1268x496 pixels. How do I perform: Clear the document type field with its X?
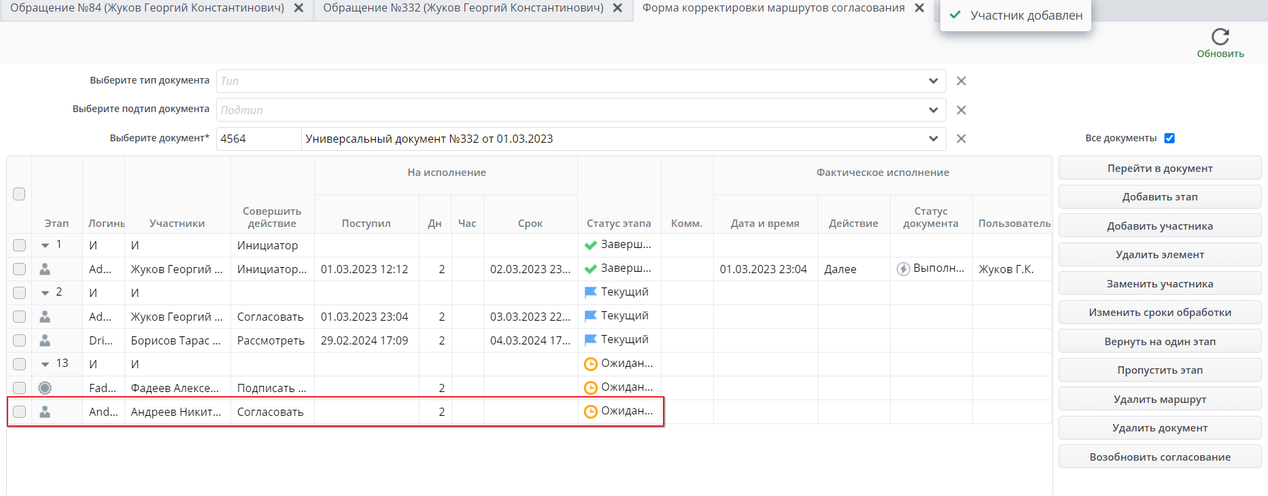click(961, 81)
